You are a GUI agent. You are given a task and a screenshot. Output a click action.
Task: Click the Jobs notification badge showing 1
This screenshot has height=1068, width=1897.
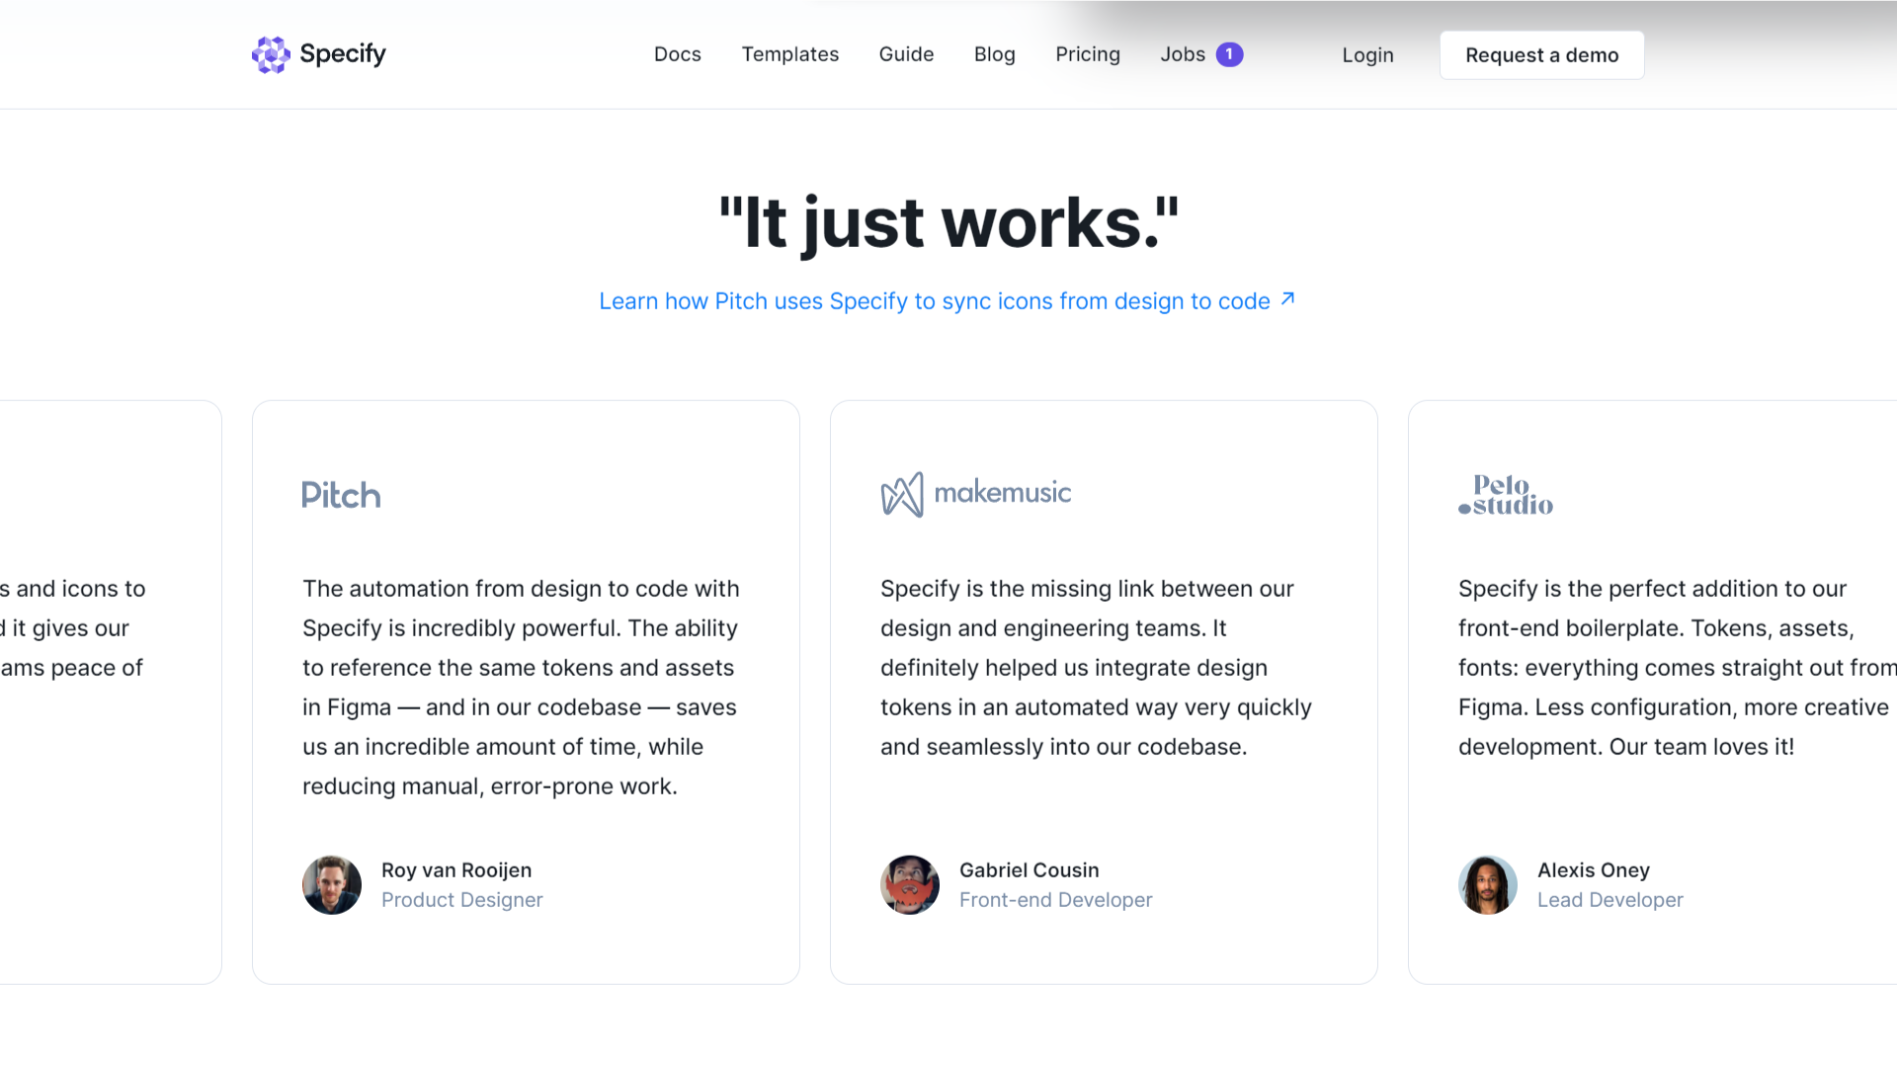pos(1229,54)
